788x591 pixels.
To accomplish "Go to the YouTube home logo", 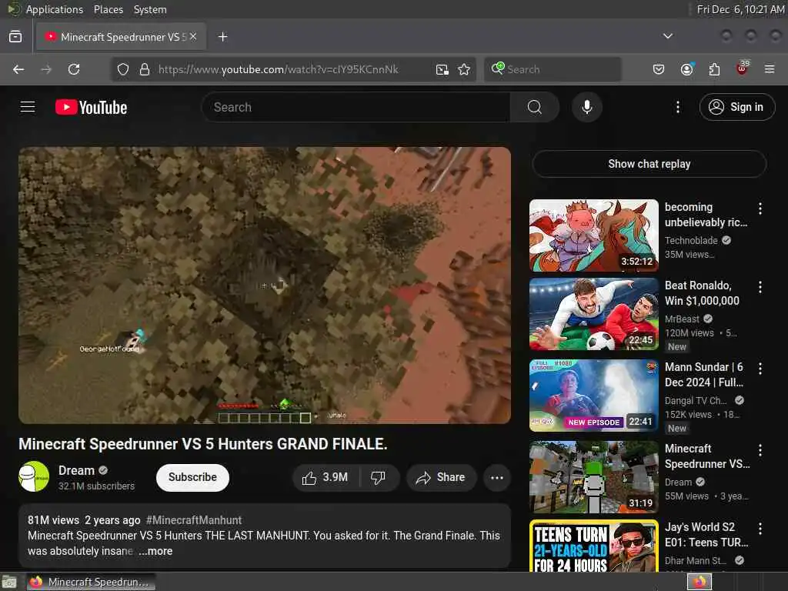I will click(91, 107).
